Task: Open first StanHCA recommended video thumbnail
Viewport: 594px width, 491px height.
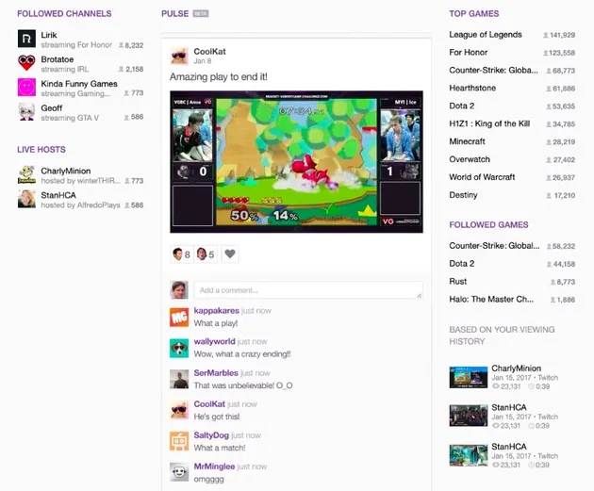Action: [469, 416]
